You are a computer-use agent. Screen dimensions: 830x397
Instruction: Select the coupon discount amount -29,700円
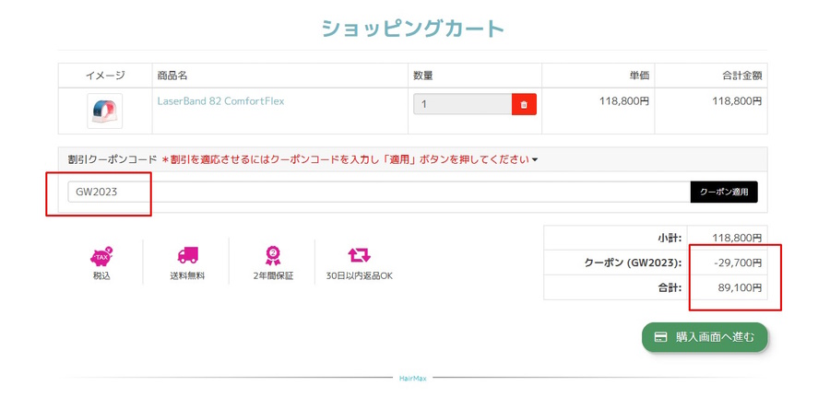click(x=738, y=263)
